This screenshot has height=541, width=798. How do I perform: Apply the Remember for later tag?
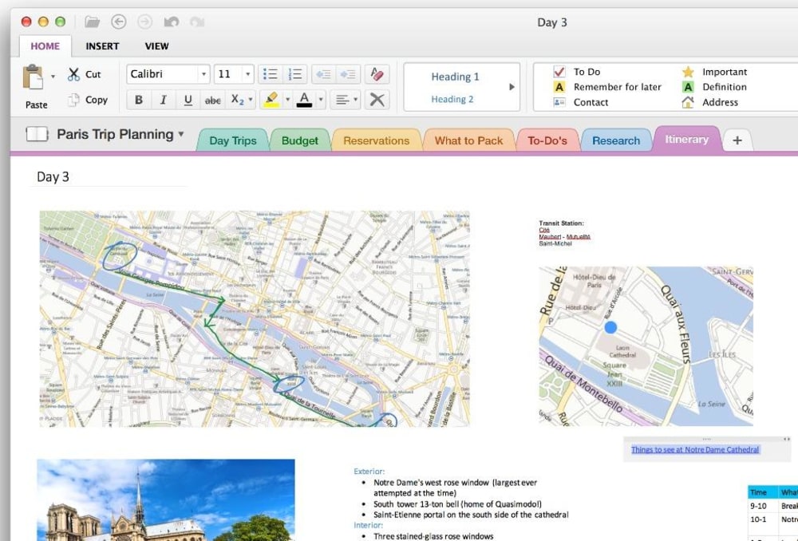point(607,87)
